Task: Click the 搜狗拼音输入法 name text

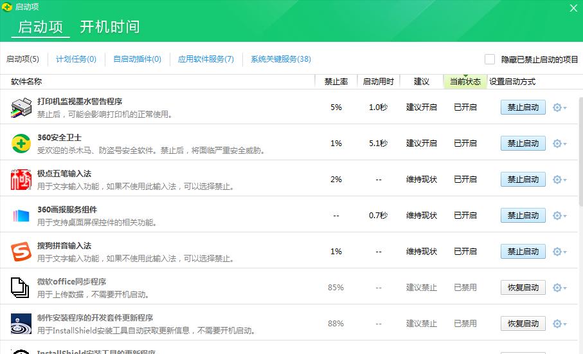Action: click(x=64, y=246)
